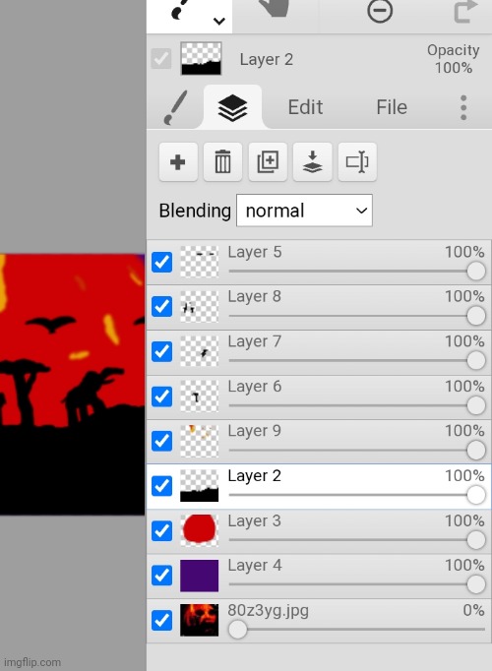Click the zoom out minus icon

pos(380,11)
